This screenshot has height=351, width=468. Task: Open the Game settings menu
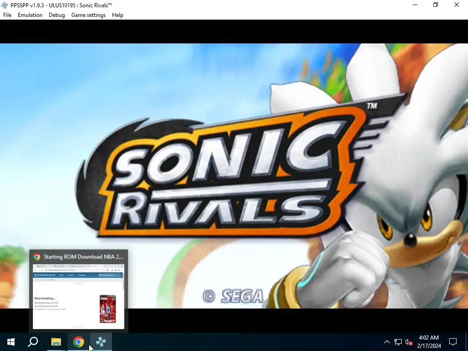88,15
